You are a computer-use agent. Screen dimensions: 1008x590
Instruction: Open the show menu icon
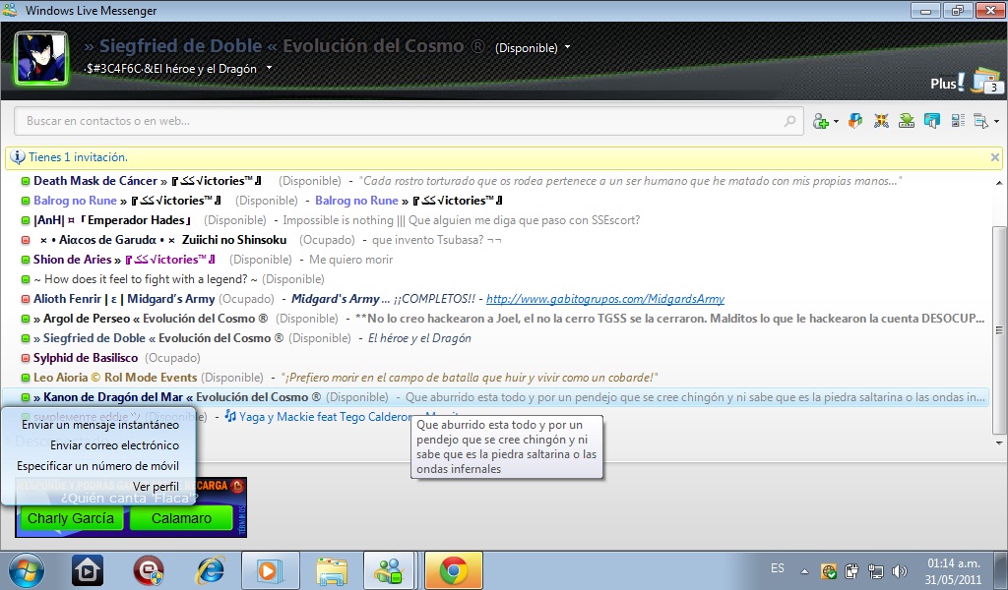pos(981,121)
